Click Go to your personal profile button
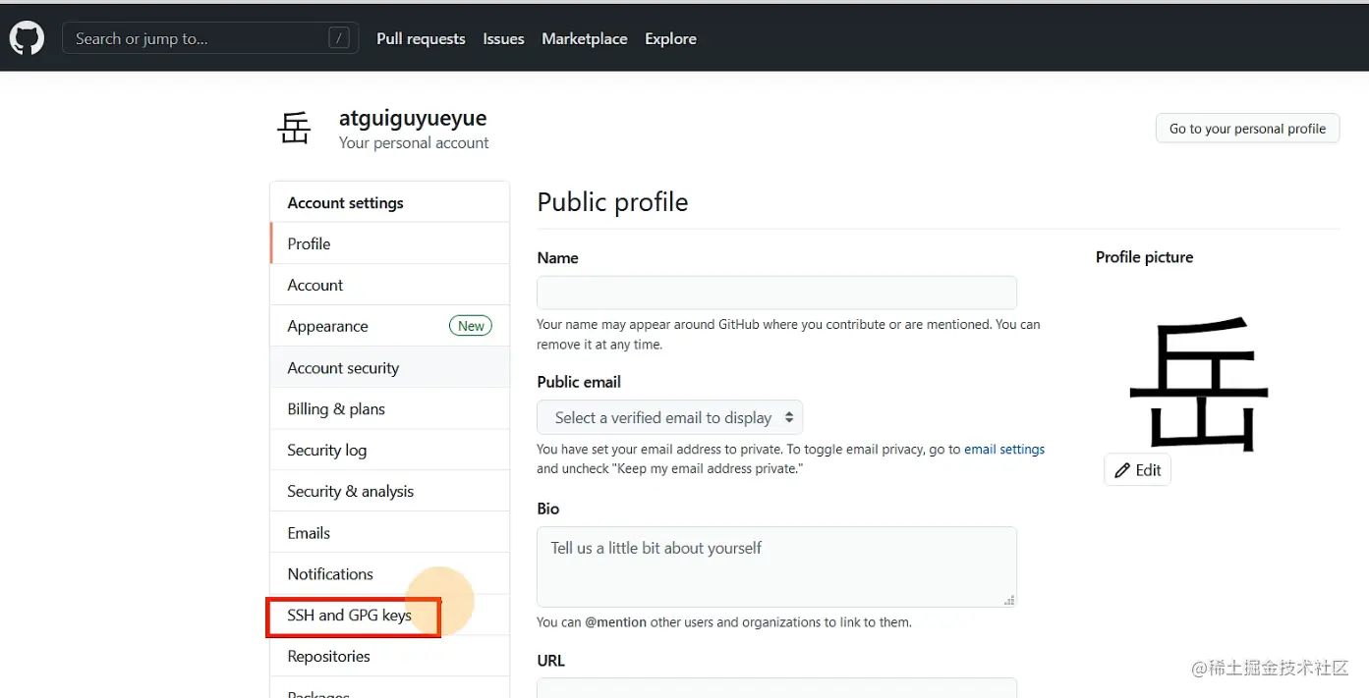Screen dimensions: 1369x698 [x=1247, y=129]
